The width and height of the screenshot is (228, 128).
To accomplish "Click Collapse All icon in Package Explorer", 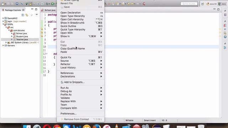I will point(23,15).
